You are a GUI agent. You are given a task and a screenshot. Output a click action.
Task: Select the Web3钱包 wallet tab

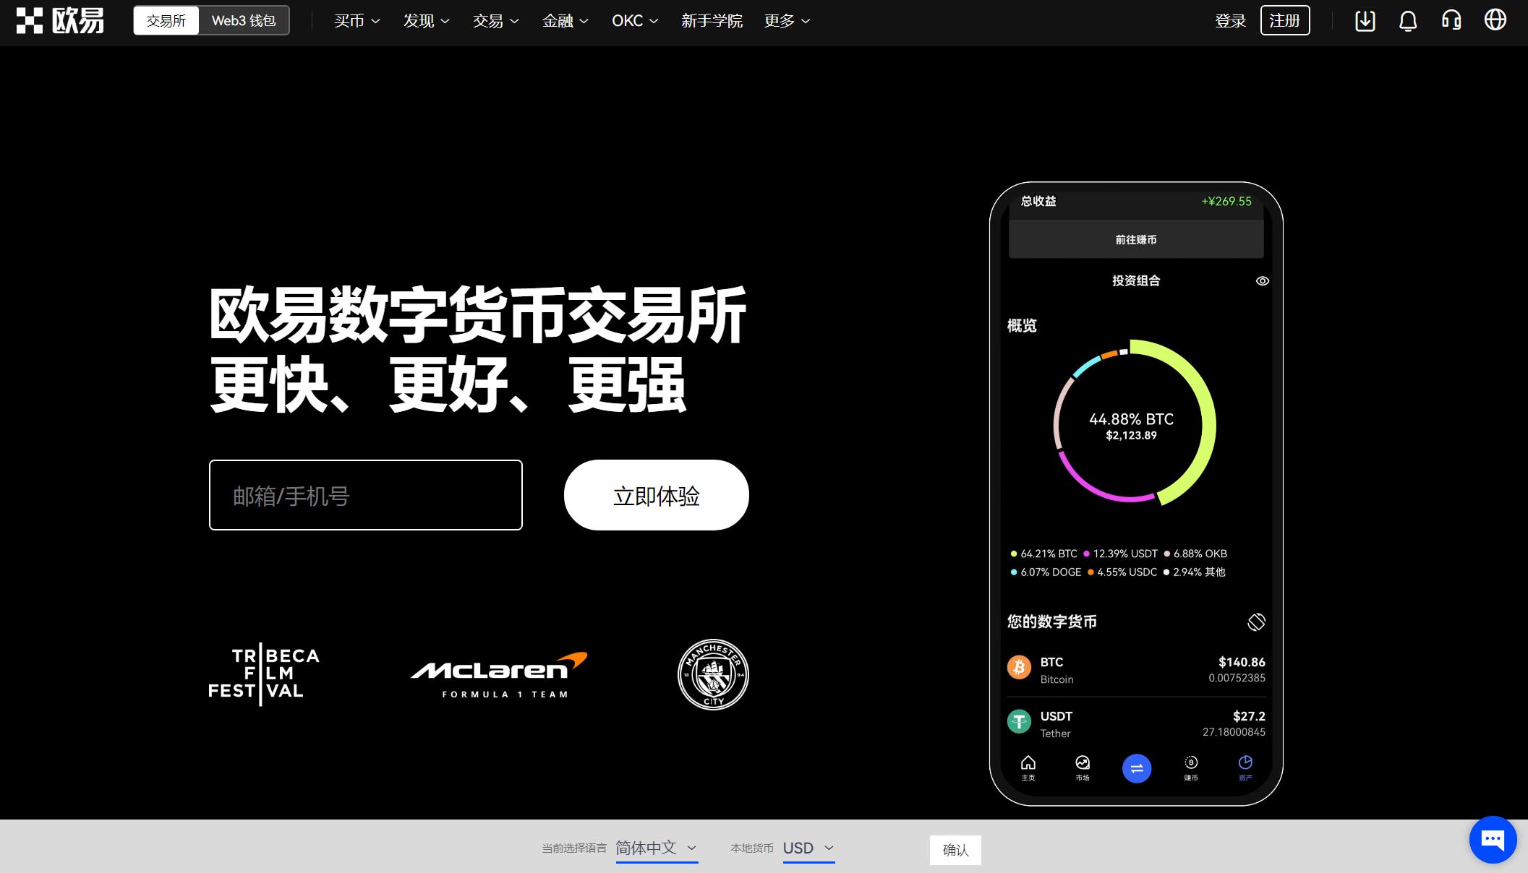pyautogui.click(x=244, y=21)
